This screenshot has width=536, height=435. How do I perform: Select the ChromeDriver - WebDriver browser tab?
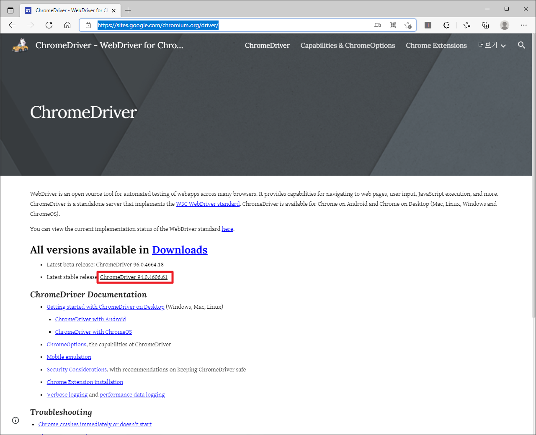click(x=70, y=10)
